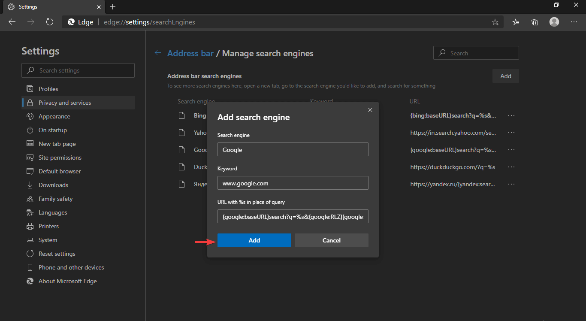Click the Keyword input field
The image size is (586, 321).
point(293,183)
